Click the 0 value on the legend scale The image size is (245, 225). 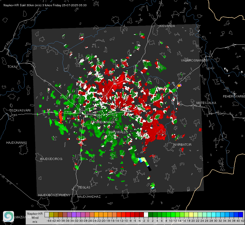click(x=148, y=221)
